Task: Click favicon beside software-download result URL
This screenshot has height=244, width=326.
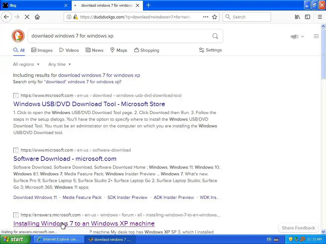Action: 16,150
